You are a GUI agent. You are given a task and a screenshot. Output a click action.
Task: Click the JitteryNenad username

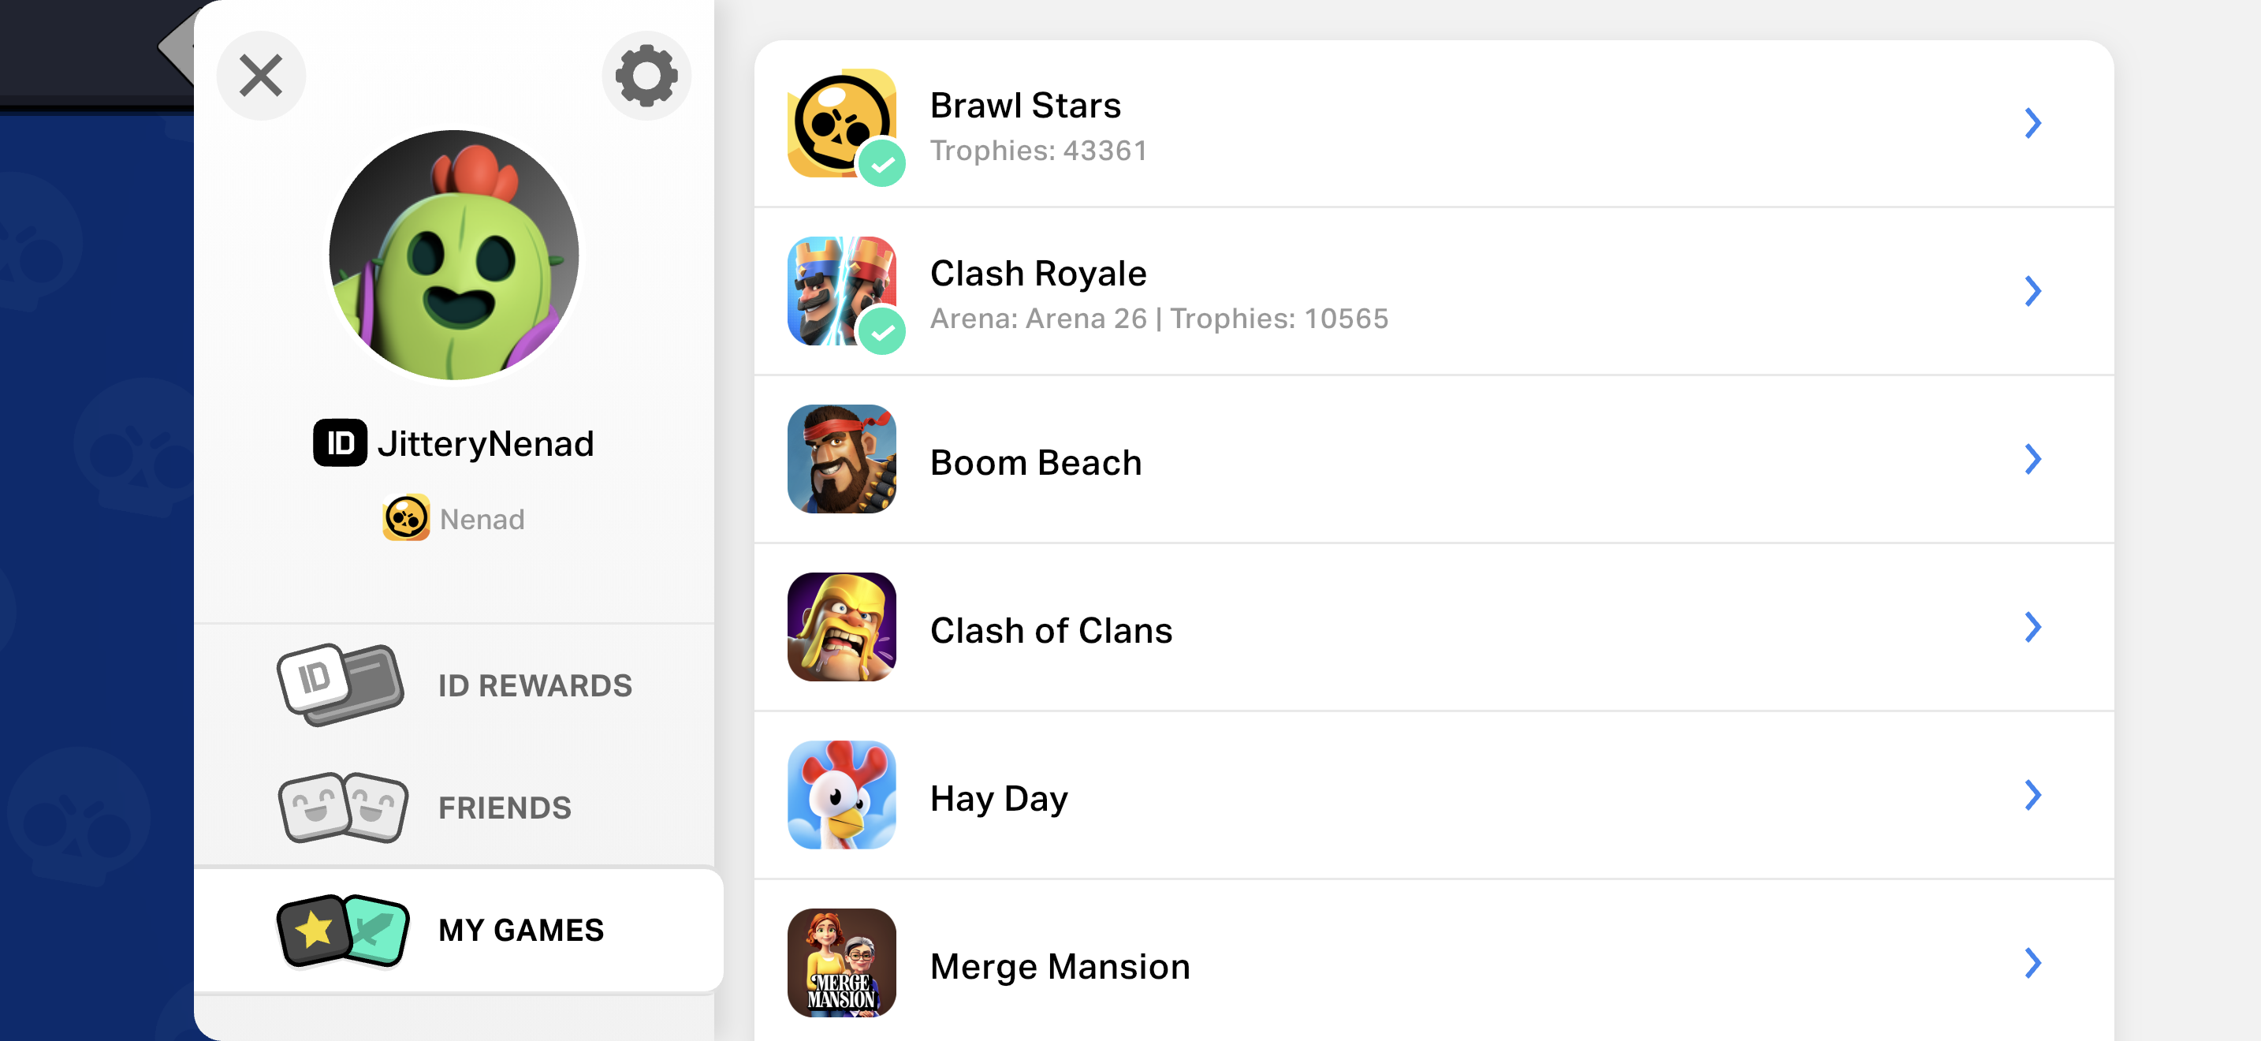(x=486, y=444)
